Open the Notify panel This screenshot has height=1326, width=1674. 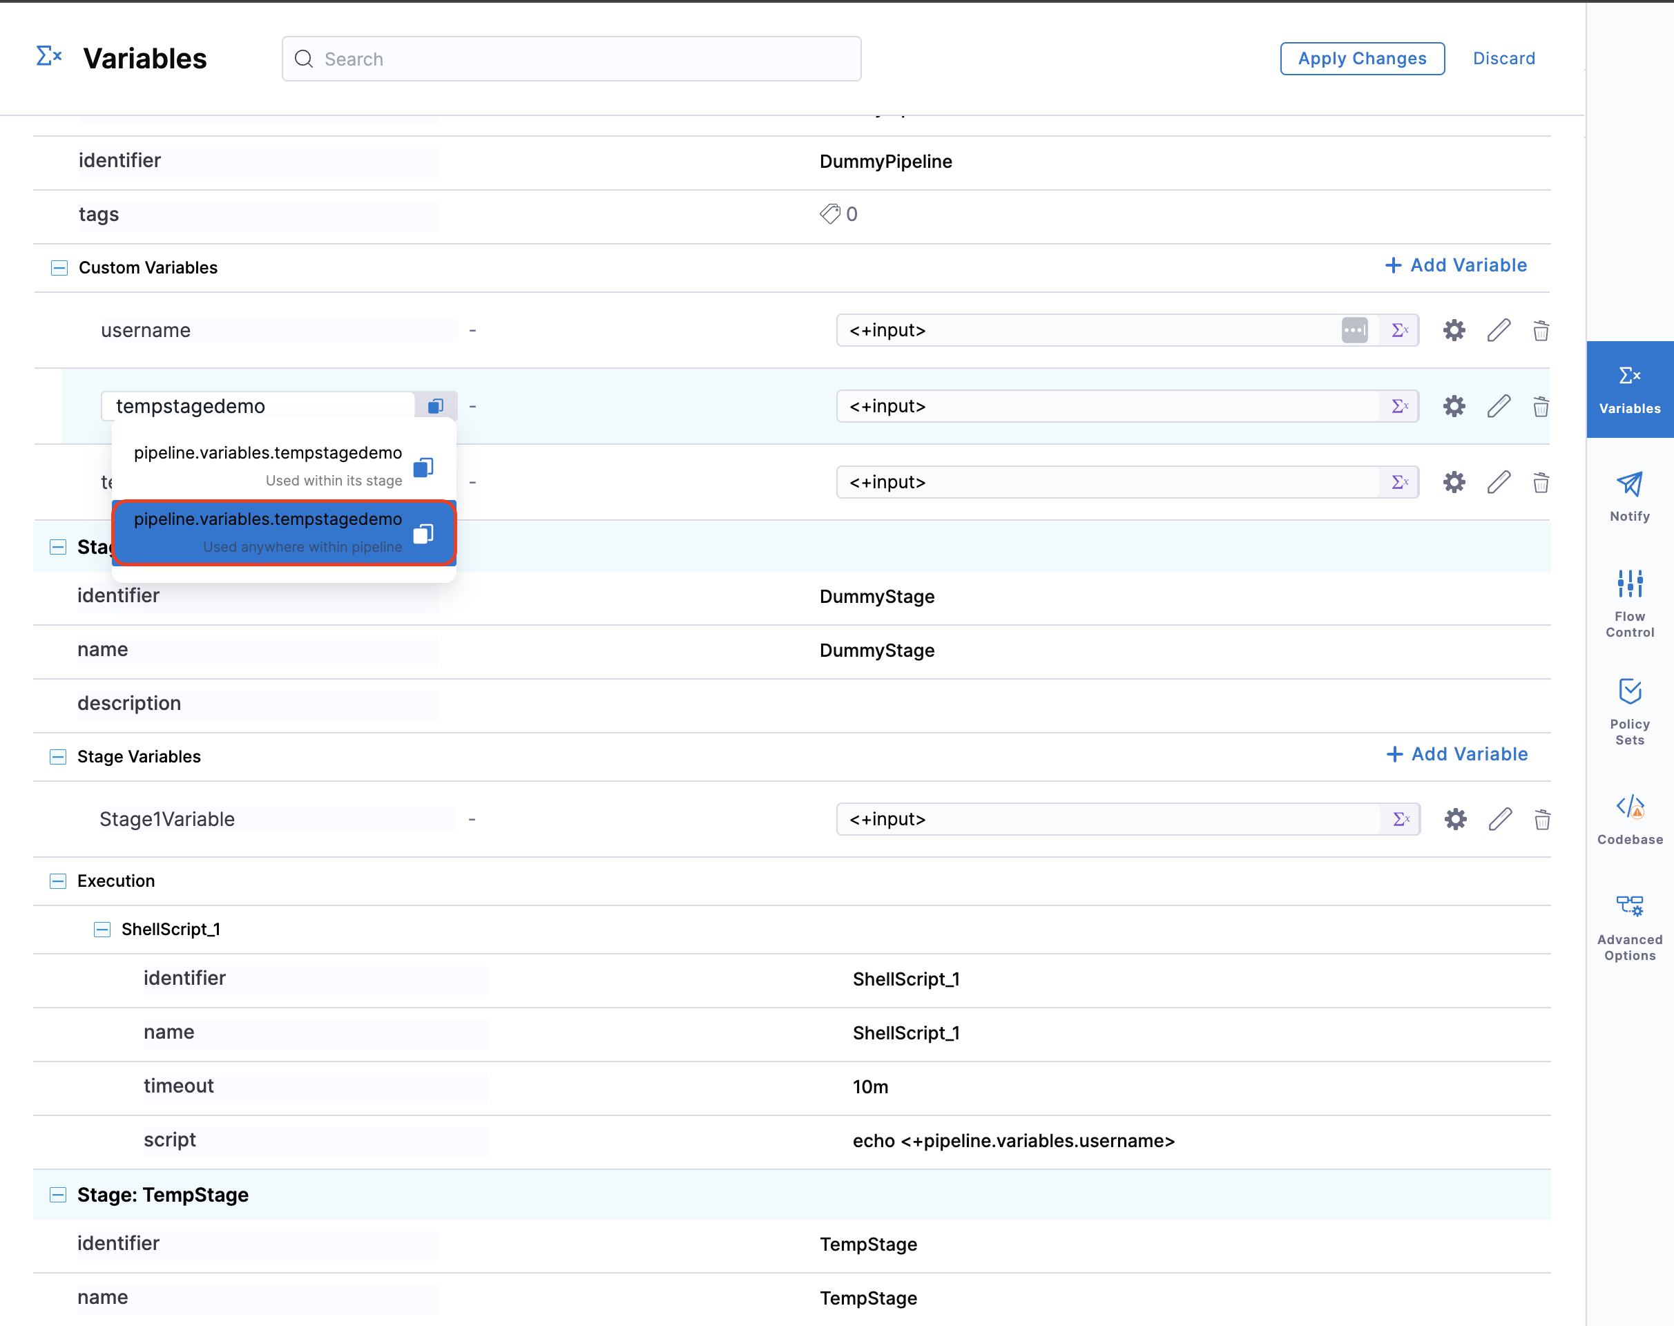(x=1629, y=496)
